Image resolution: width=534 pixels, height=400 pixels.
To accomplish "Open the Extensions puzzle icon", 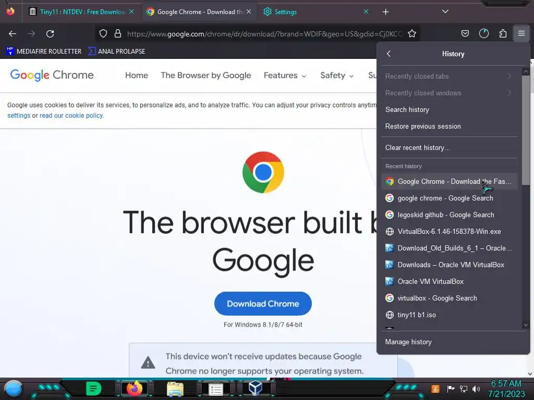I will 503,33.
